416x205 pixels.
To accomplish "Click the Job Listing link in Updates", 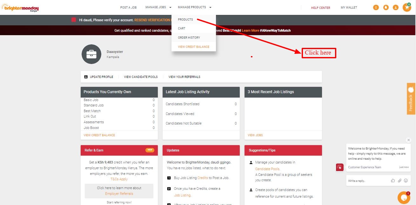I will 182,195.
